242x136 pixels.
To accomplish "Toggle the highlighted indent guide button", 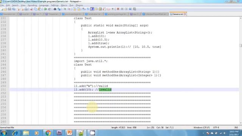I will pyautogui.click(x=92, y=9).
